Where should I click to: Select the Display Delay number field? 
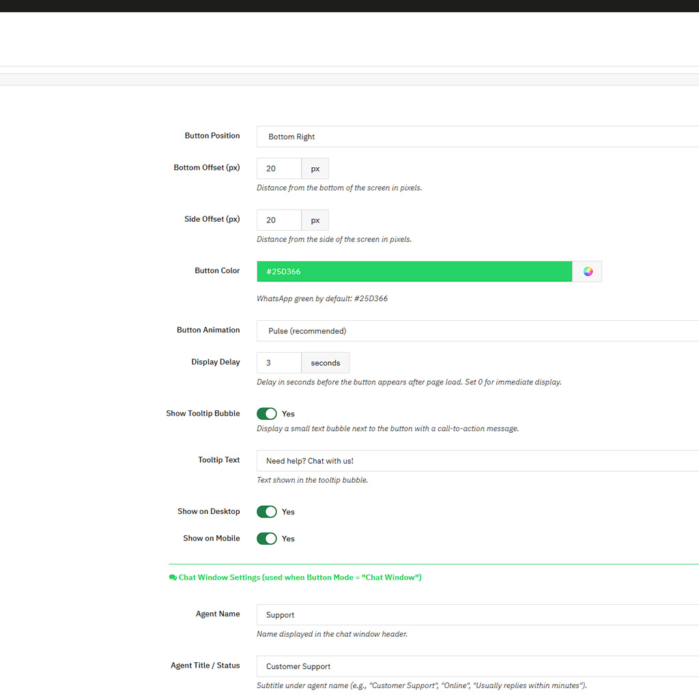click(279, 363)
